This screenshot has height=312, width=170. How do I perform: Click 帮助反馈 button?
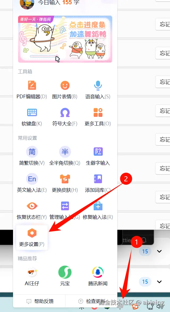pyautogui.click(x=40, y=301)
